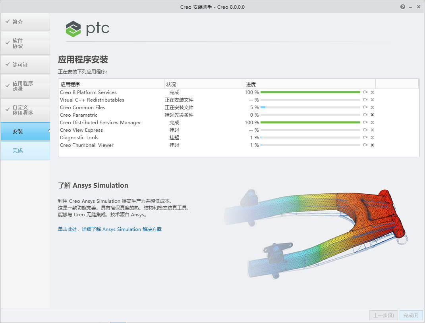Retry the Creo Thumbnail Viewer install
The width and height of the screenshot is (425, 323).
(x=365, y=145)
